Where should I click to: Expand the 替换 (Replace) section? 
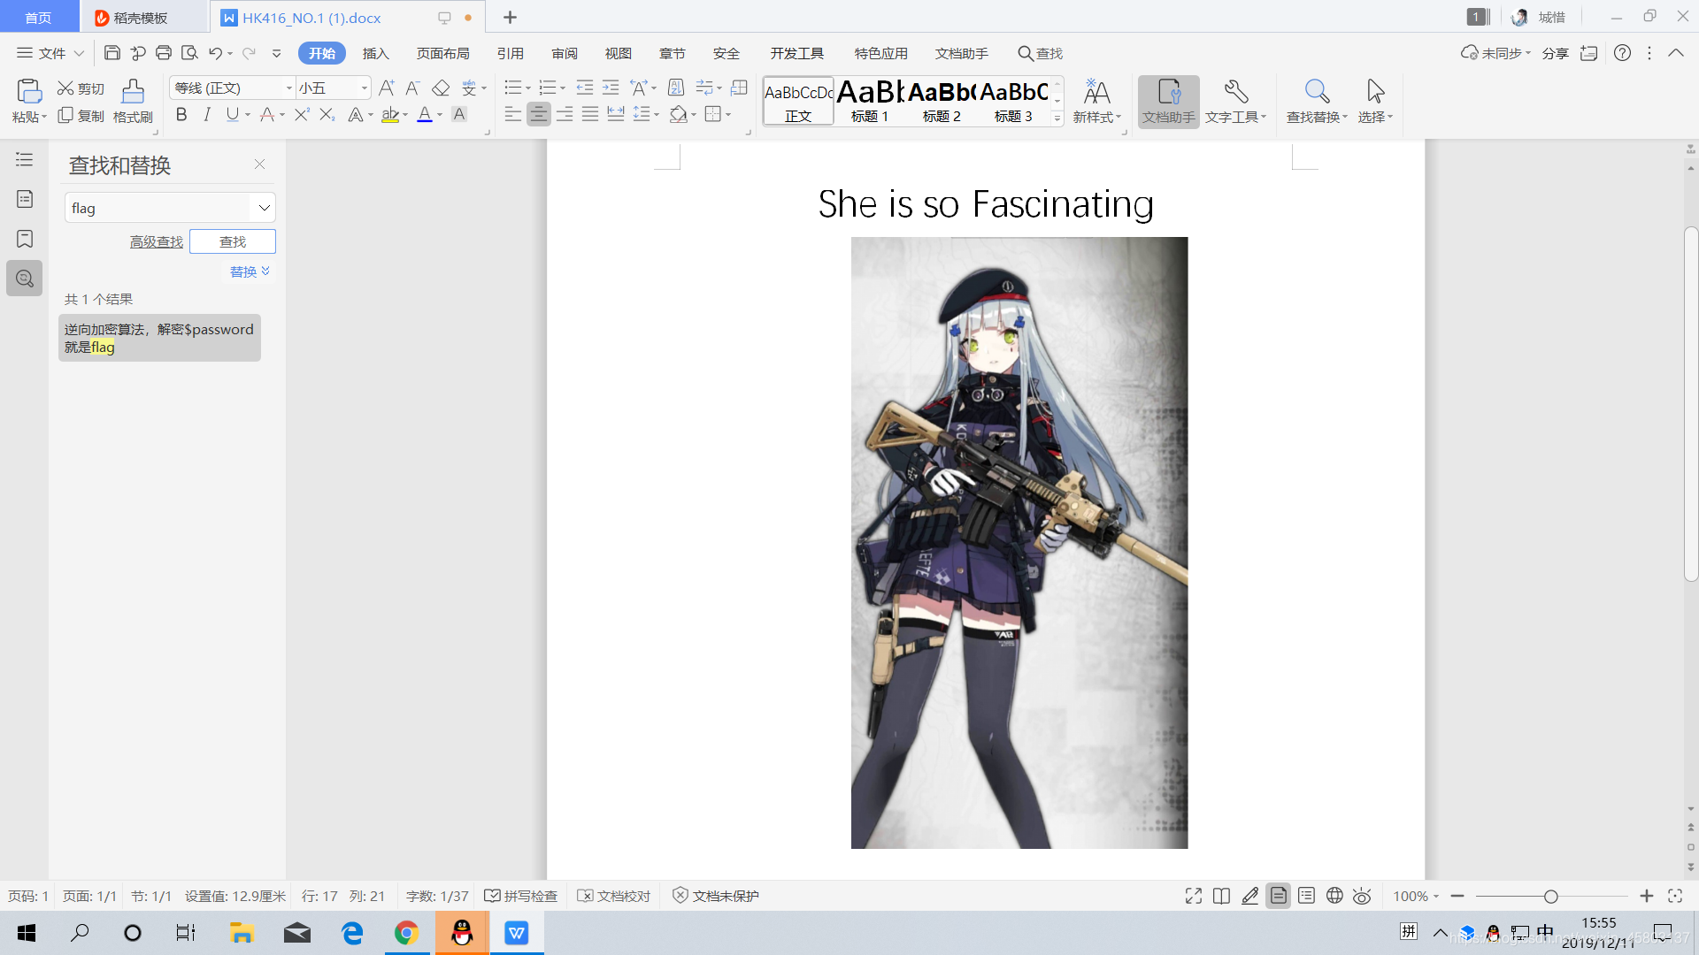click(x=250, y=271)
